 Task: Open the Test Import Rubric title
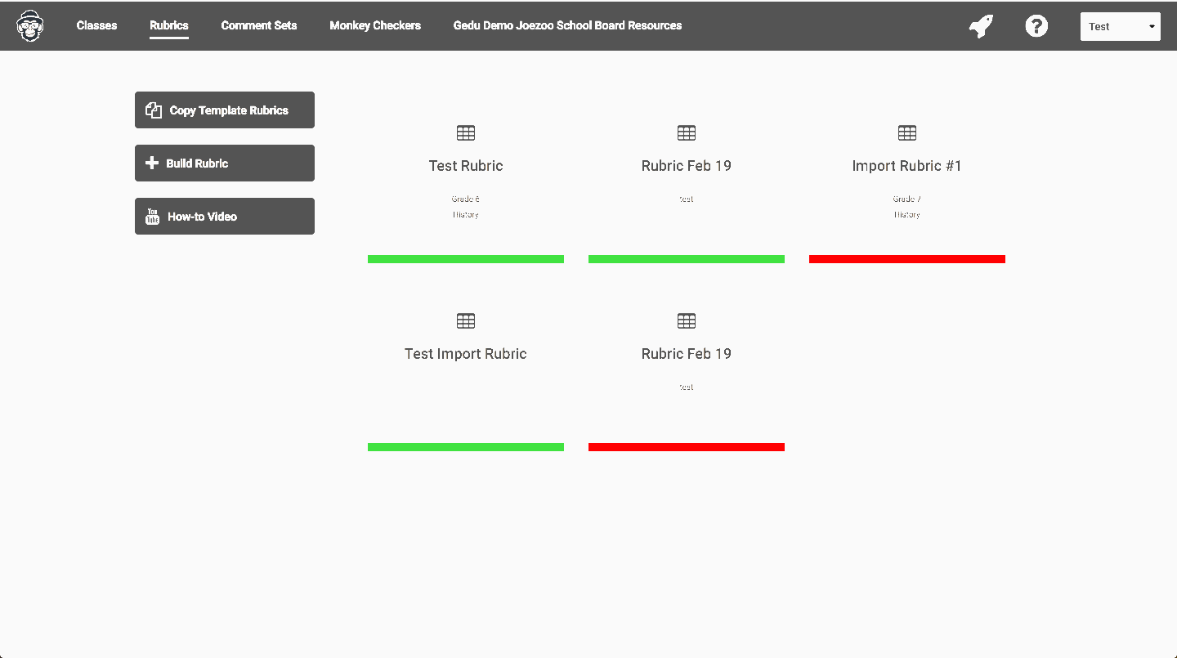(466, 354)
